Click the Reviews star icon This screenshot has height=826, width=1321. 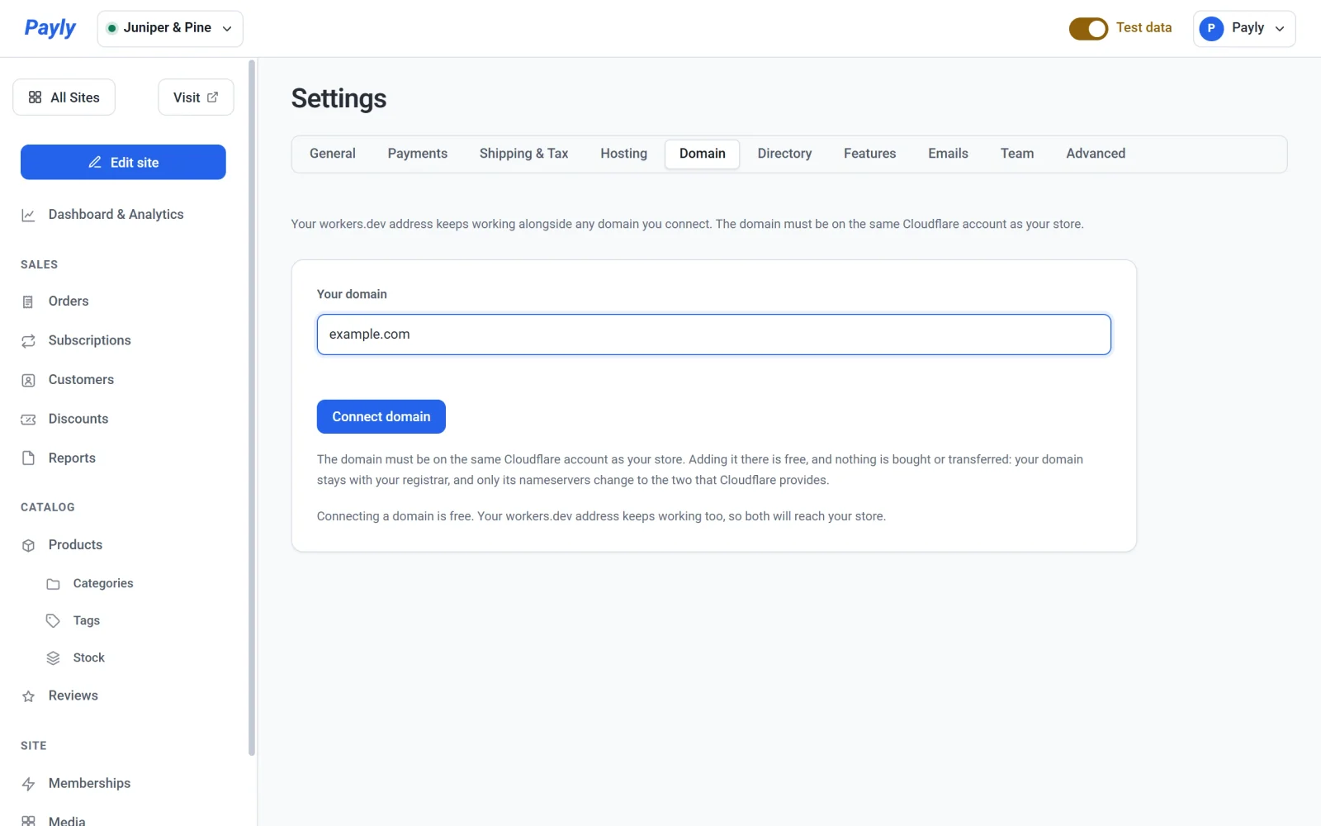coord(28,696)
